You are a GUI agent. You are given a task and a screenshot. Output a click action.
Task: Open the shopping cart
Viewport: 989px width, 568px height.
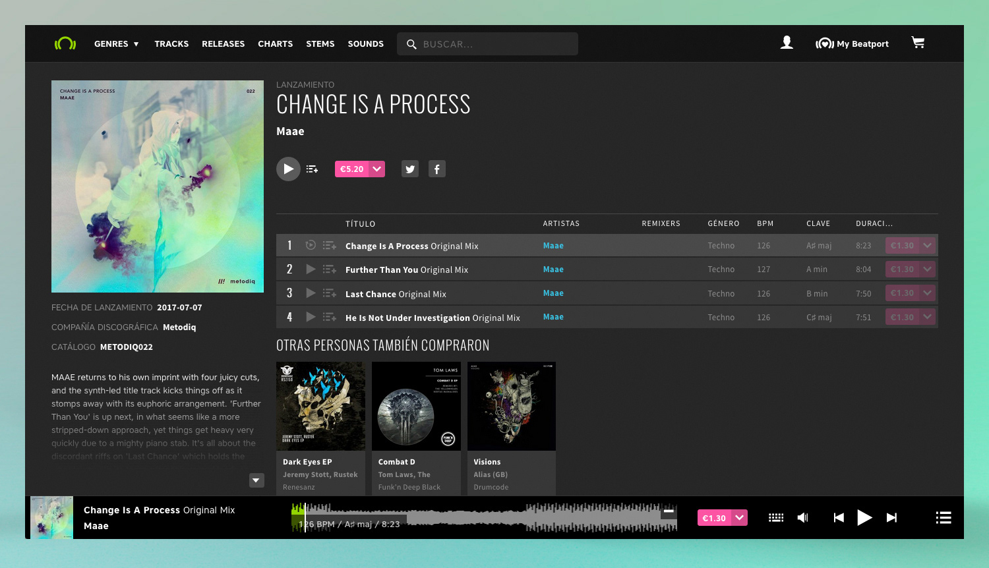pos(918,43)
